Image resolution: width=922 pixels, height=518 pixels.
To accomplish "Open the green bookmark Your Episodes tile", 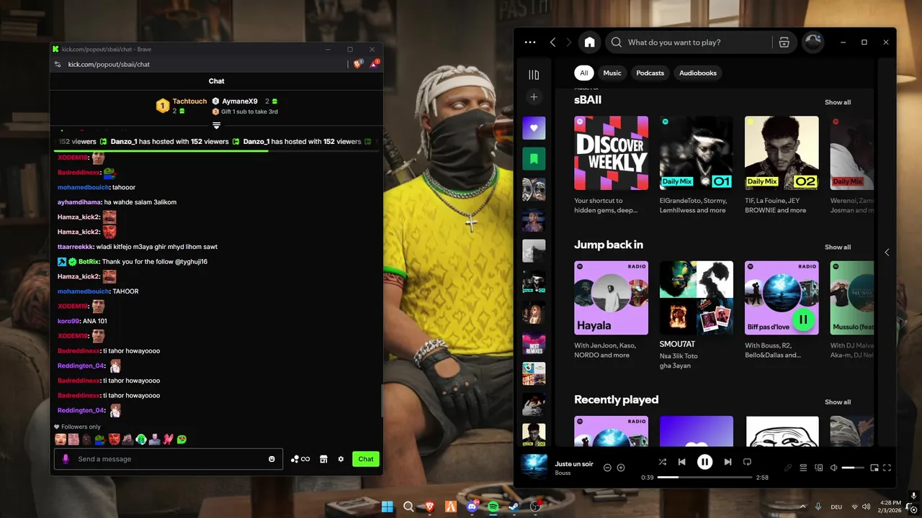I will 534,158.
